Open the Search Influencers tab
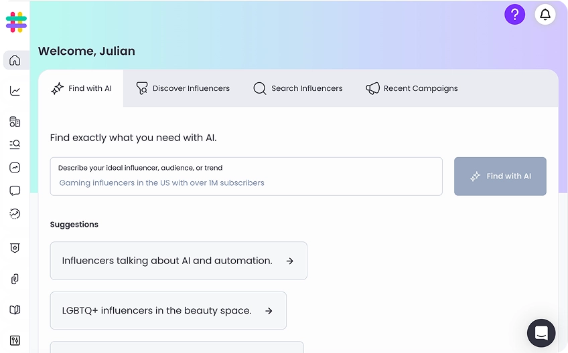 pos(298,88)
